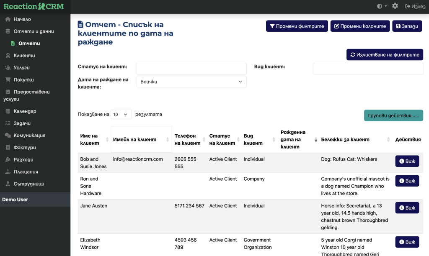The height and width of the screenshot is (256, 429).
Task: Open Начало from the sidebar
Action: (x=22, y=19)
